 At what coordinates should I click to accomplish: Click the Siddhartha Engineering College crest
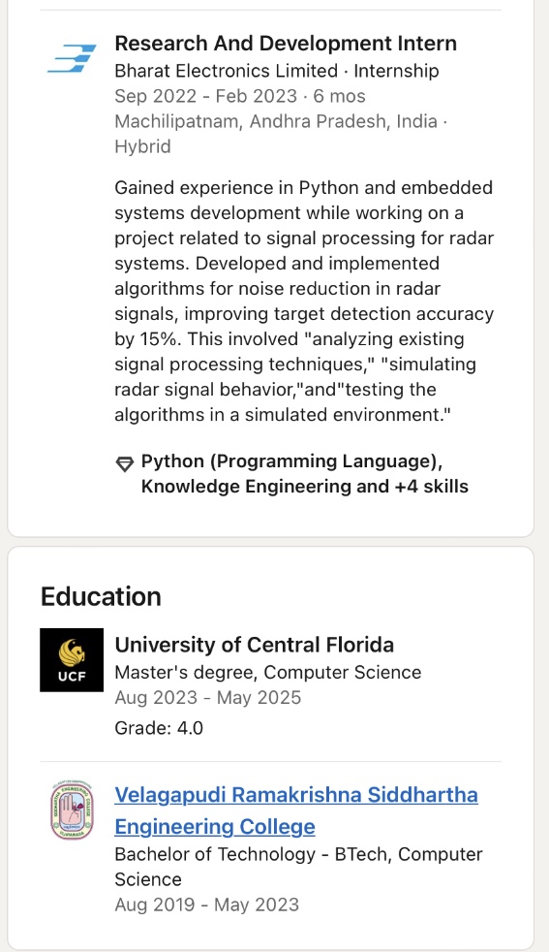pyautogui.click(x=72, y=809)
